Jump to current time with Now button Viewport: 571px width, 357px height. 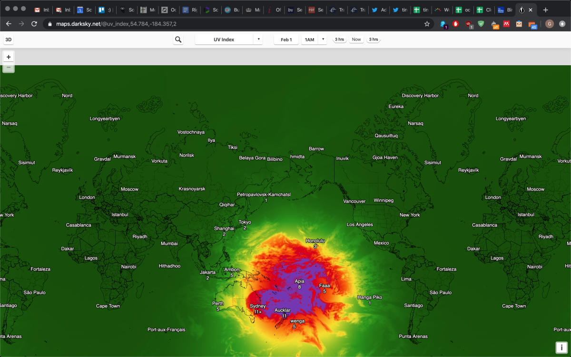coord(356,40)
